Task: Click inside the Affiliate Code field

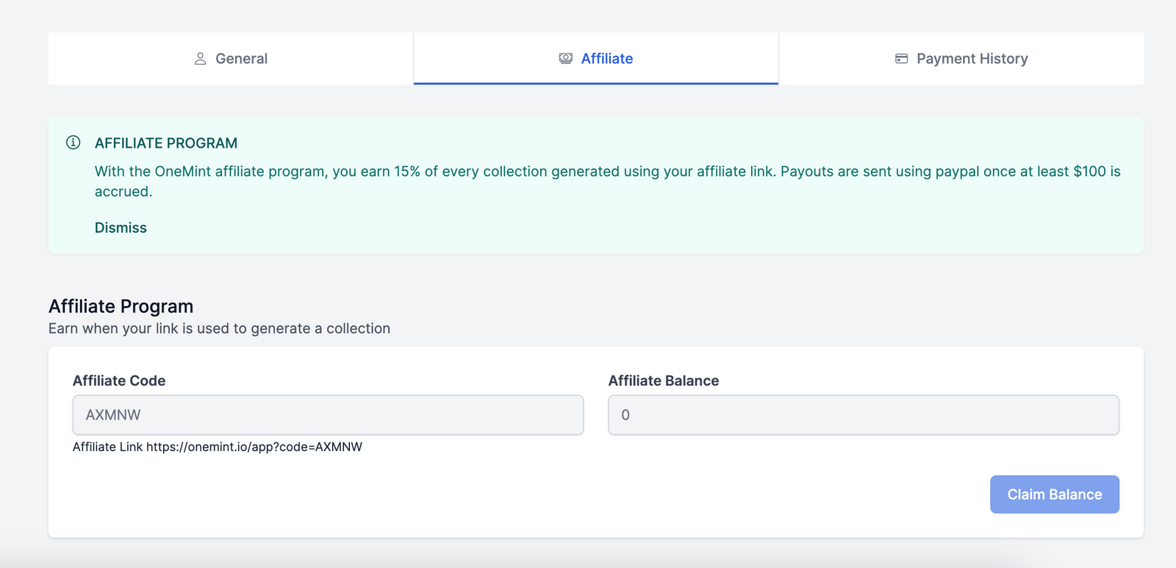Action: pos(327,414)
